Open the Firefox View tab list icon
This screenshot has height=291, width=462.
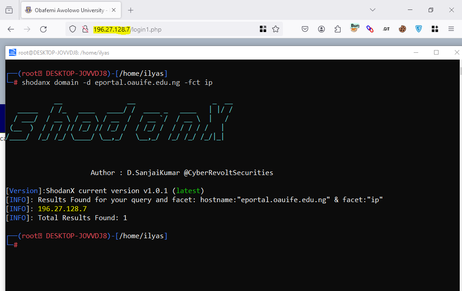point(9,10)
